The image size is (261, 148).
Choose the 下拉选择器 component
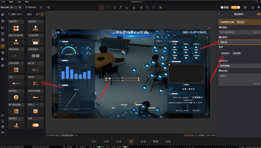pos(36,40)
